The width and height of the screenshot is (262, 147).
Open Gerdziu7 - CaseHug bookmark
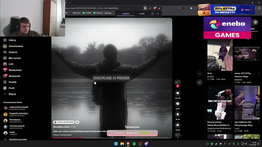click(103, 13)
